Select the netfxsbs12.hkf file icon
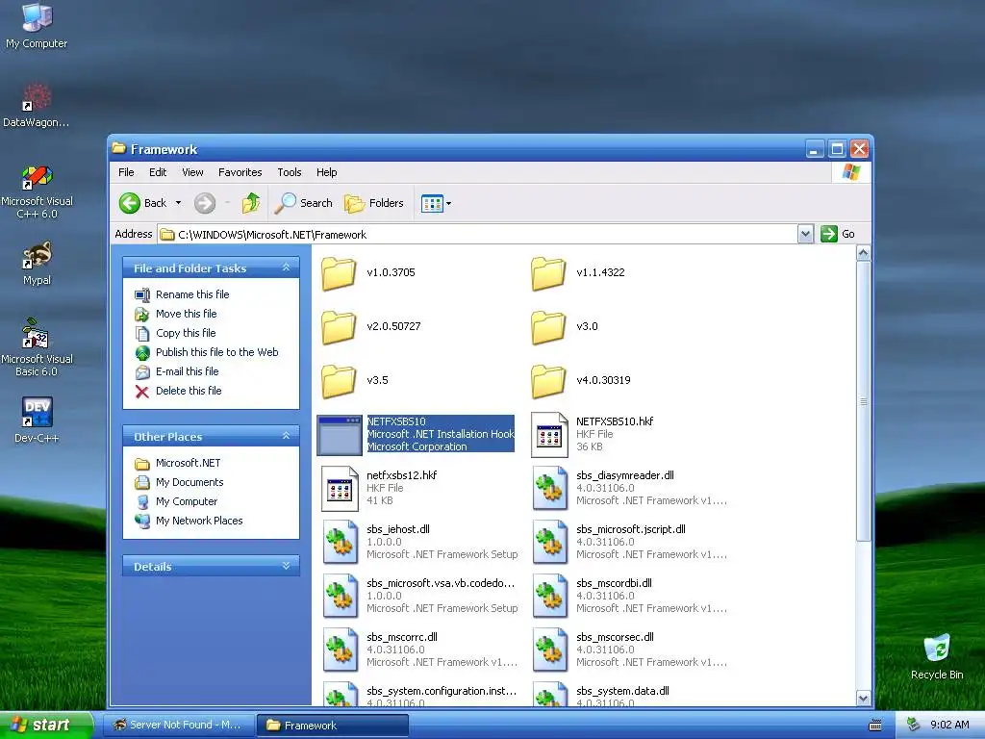The height and width of the screenshot is (739, 985). coord(340,489)
